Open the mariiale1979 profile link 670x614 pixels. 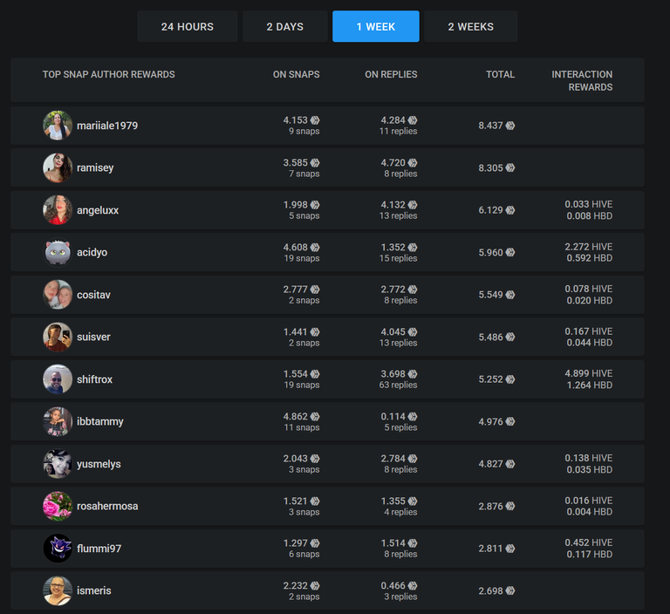[x=107, y=126]
